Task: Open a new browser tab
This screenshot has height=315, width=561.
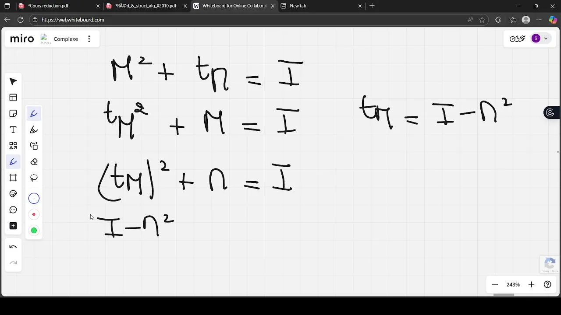Action: click(372, 6)
